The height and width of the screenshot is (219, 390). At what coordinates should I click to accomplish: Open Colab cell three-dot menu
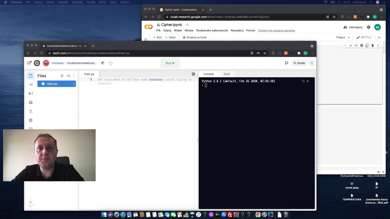point(378,45)
